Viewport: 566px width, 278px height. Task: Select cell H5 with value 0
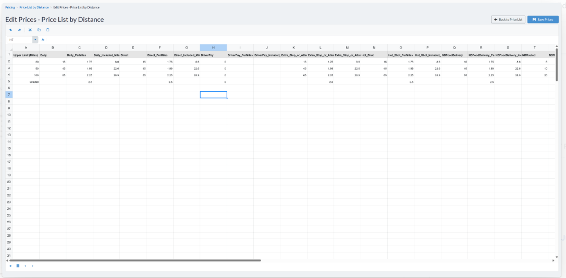(x=213, y=81)
